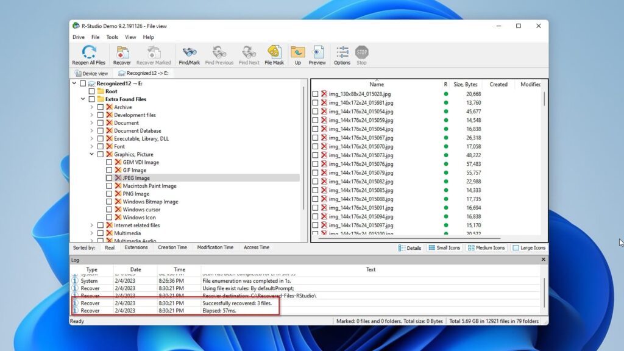The width and height of the screenshot is (624, 351).
Task: Select the Windows Bitmap Image tree item
Action: pyautogui.click(x=151, y=202)
